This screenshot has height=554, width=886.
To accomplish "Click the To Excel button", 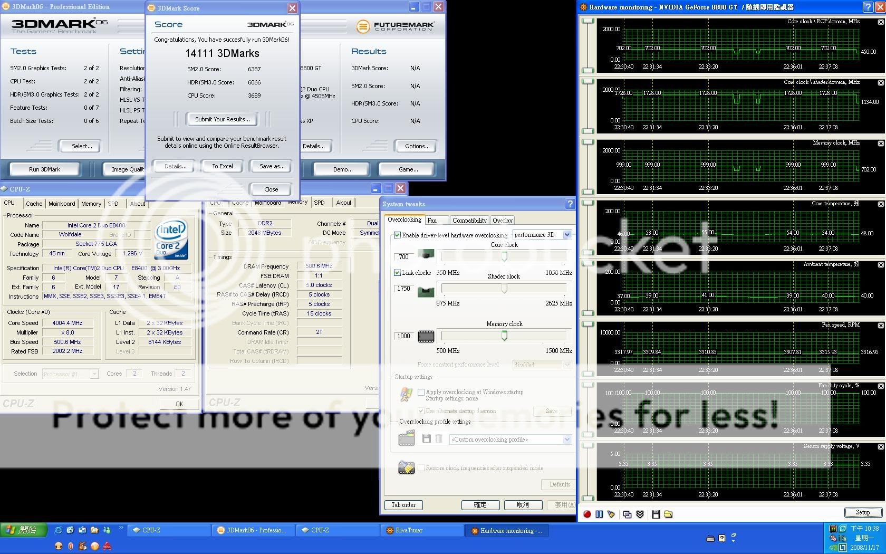I will pyautogui.click(x=222, y=166).
